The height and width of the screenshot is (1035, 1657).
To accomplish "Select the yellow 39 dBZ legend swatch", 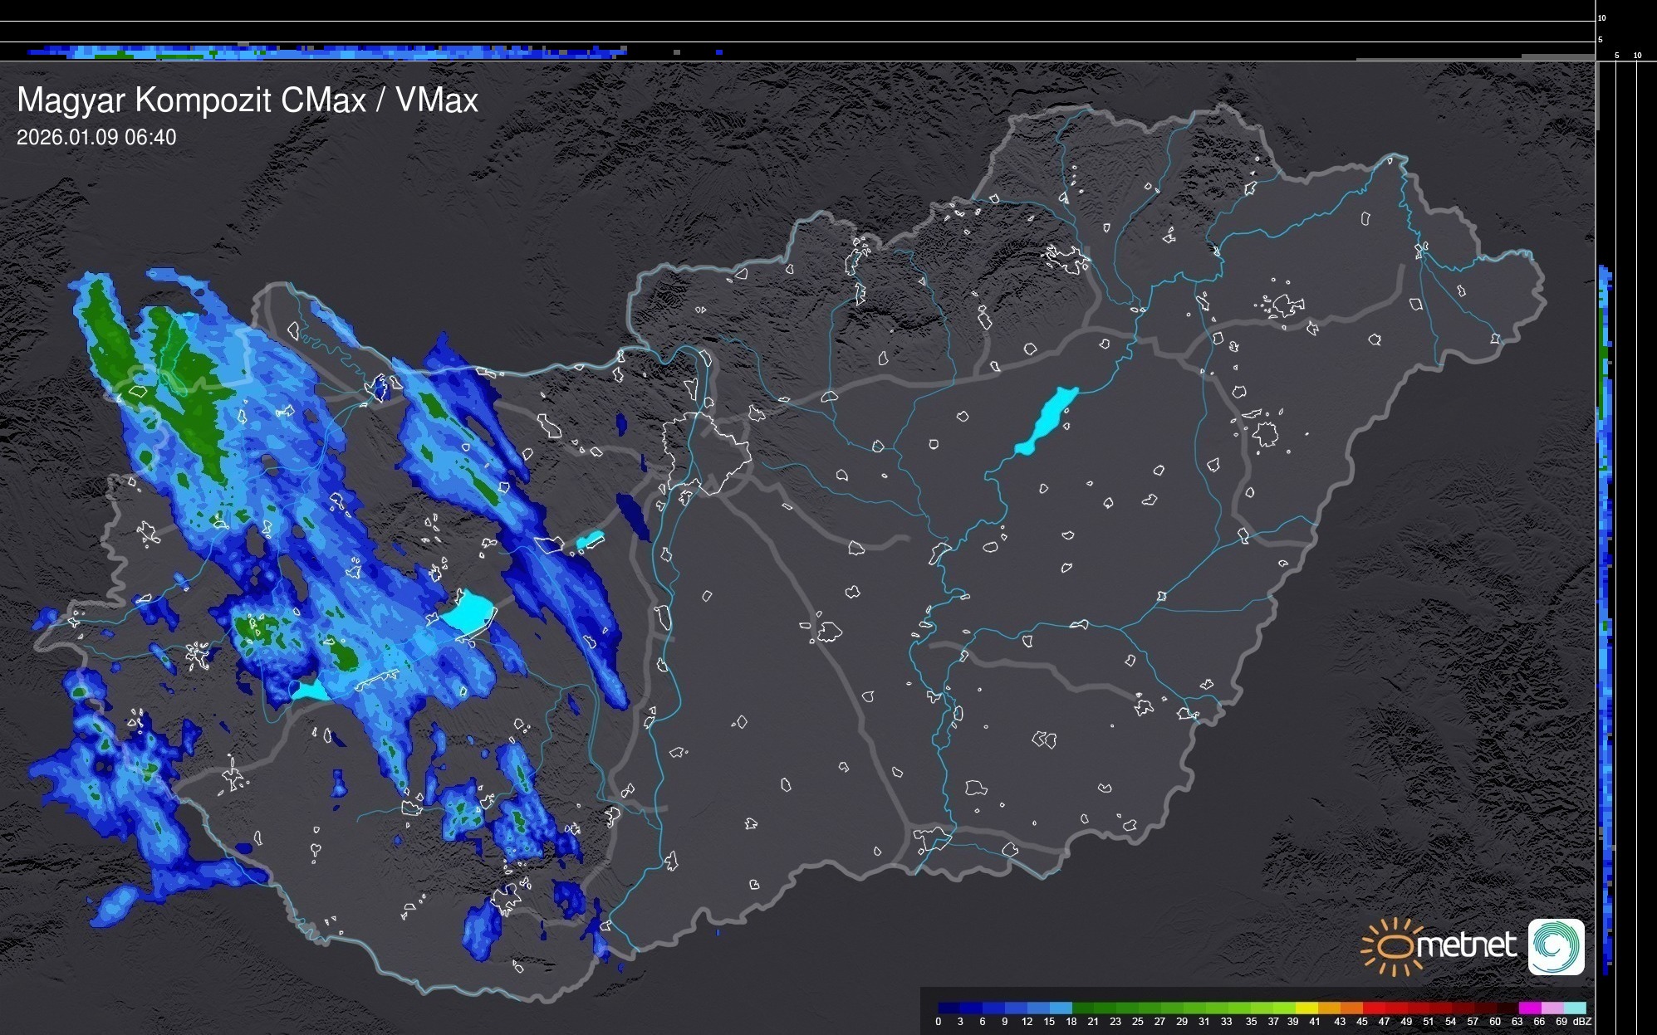I will pyautogui.click(x=1306, y=1008).
